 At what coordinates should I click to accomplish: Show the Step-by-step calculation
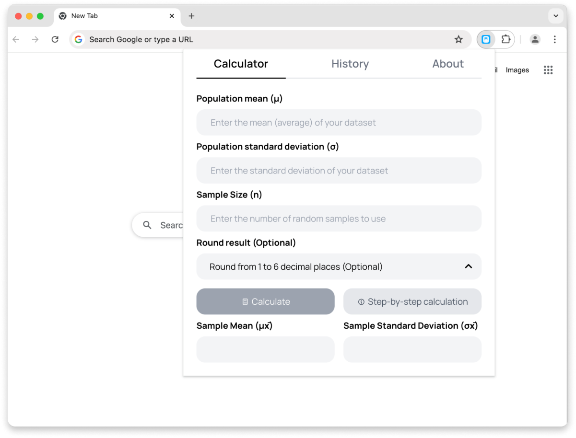point(412,301)
